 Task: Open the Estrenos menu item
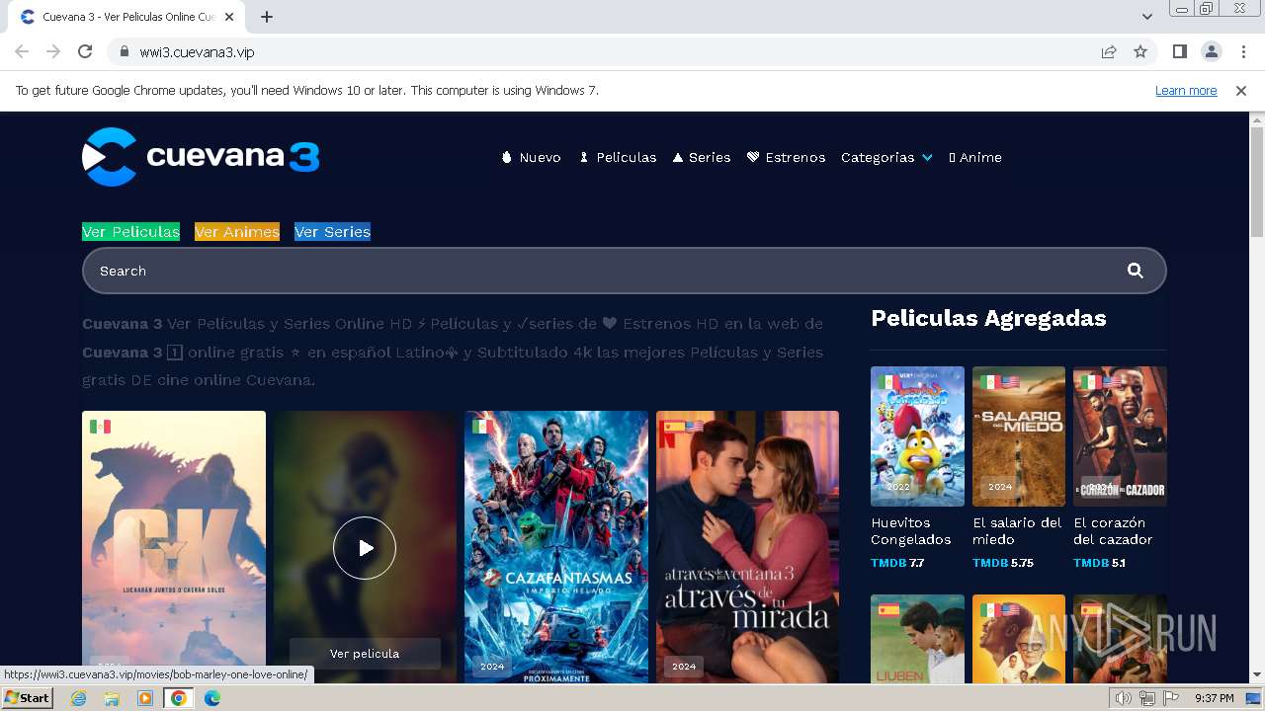point(786,157)
